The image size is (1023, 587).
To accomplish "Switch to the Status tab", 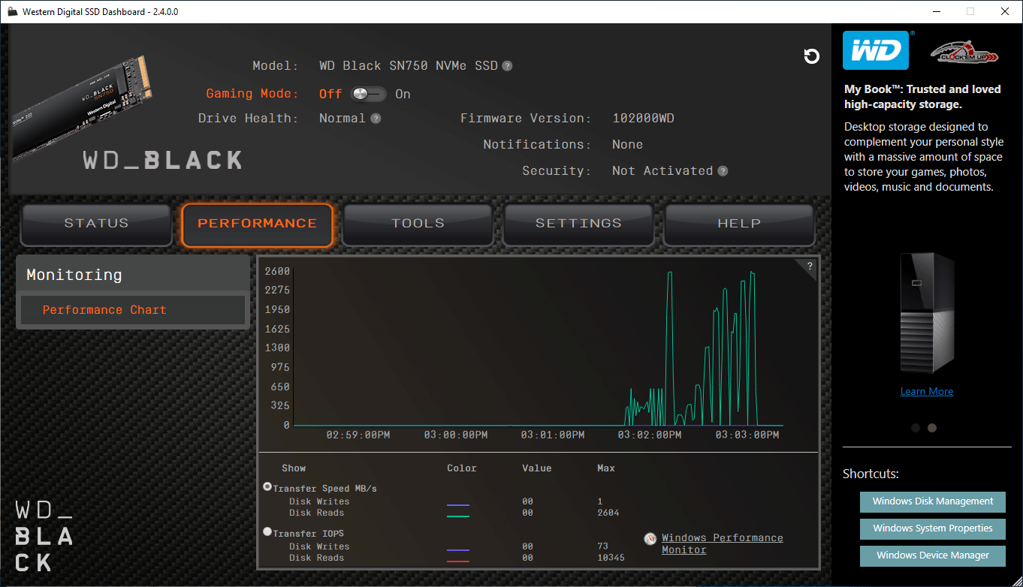I will coord(96,224).
